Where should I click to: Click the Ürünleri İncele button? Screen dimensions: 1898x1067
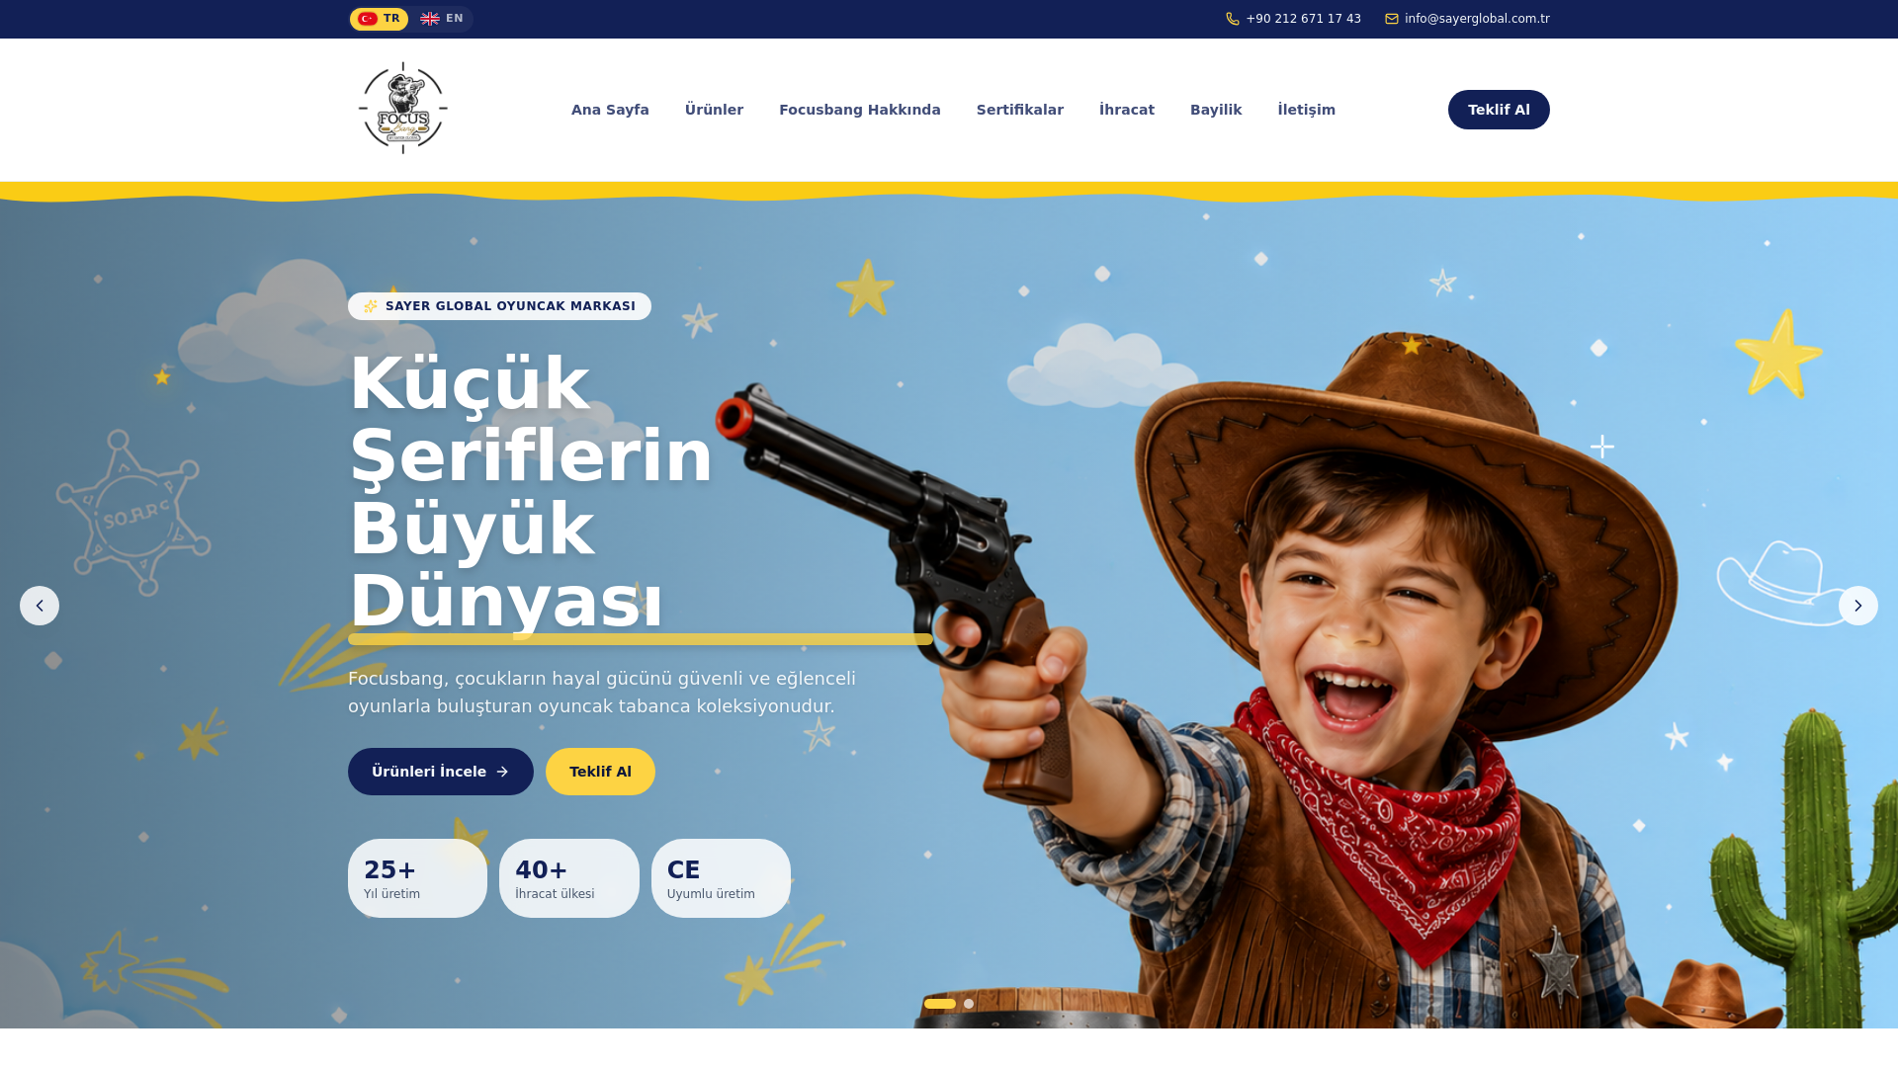click(x=441, y=772)
